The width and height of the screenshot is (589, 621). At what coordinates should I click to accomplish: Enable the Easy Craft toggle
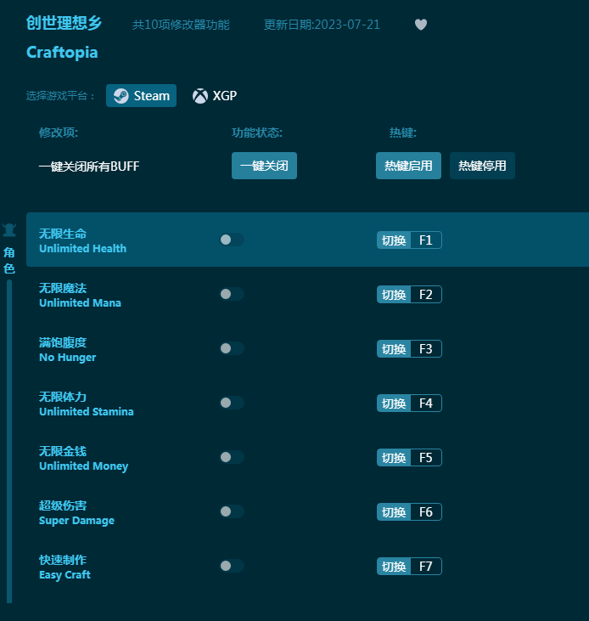pyautogui.click(x=232, y=566)
